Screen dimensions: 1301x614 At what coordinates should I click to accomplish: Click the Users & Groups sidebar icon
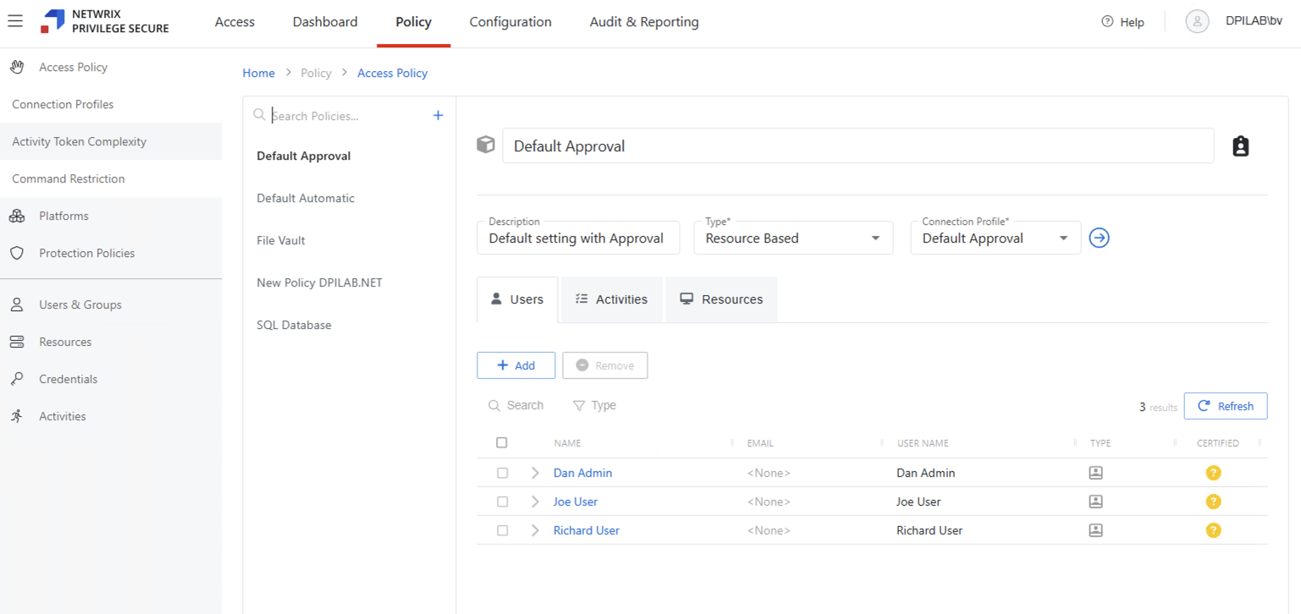click(17, 304)
